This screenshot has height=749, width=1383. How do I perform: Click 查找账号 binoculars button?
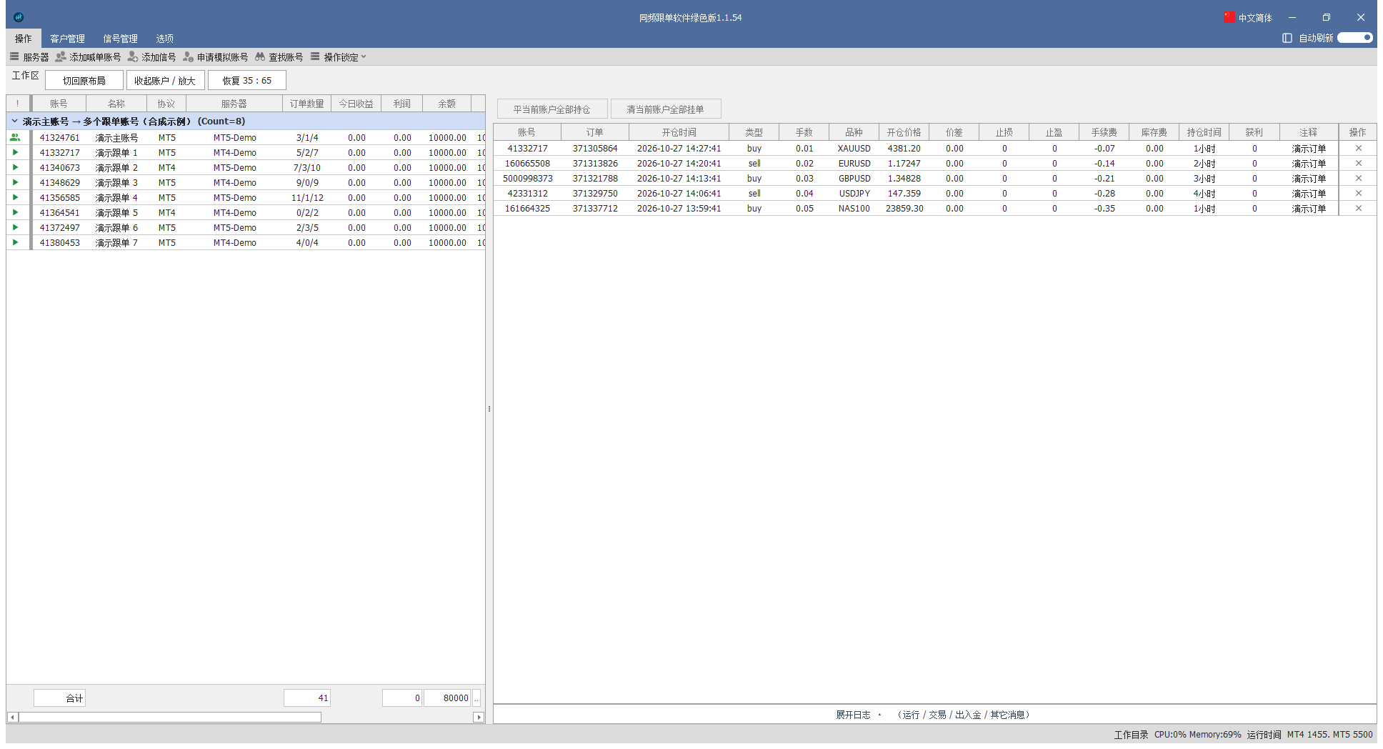click(279, 57)
